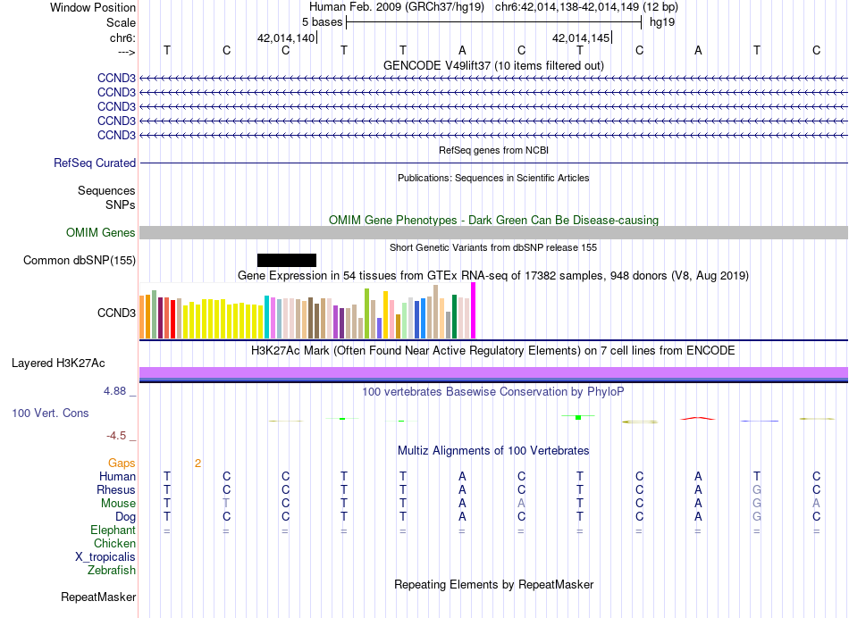This screenshot has height=618, width=849.
Task: Click the chr6: row label
Action: coord(123,38)
